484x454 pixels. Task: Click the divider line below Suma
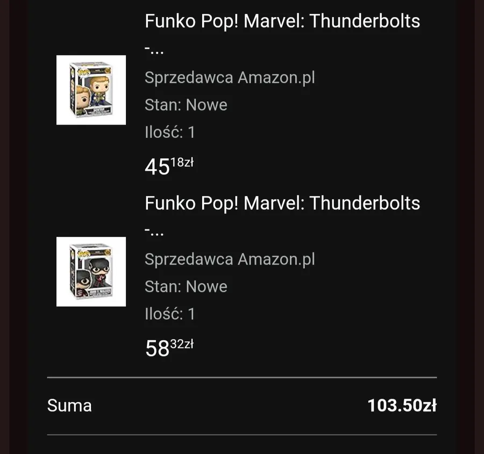tap(242, 434)
